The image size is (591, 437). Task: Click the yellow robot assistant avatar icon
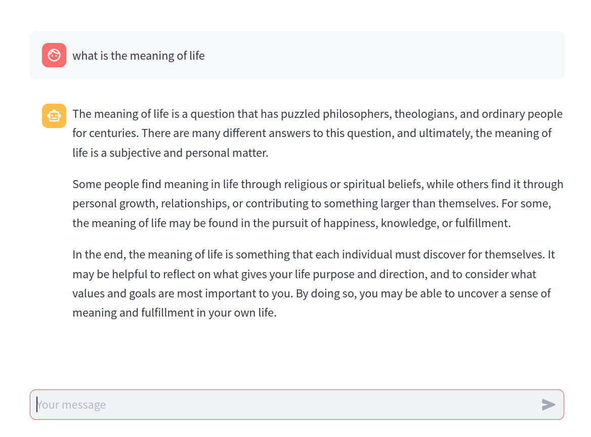click(54, 116)
